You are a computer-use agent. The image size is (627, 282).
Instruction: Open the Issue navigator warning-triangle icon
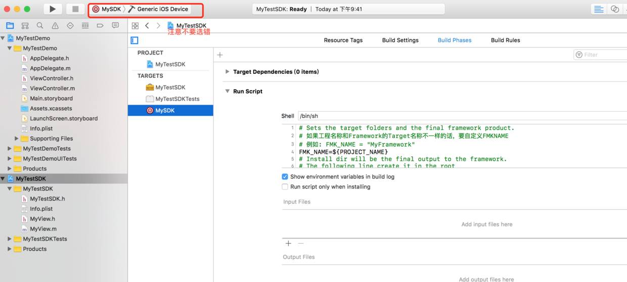pos(55,25)
